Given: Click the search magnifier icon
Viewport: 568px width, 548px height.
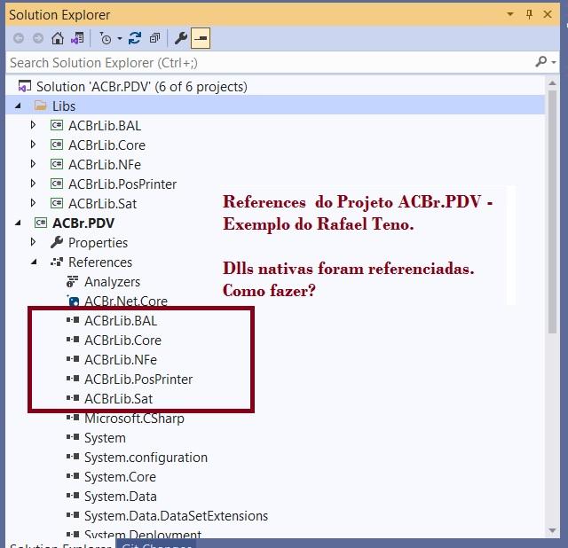Looking at the screenshot, I should pyautogui.click(x=540, y=62).
